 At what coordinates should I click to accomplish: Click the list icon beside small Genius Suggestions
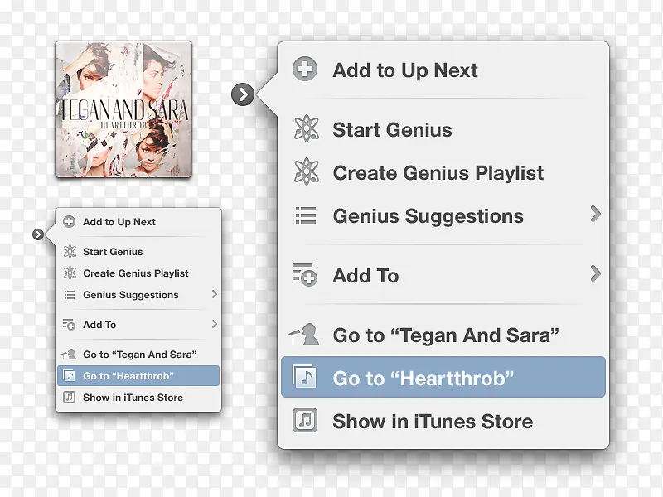click(x=70, y=295)
